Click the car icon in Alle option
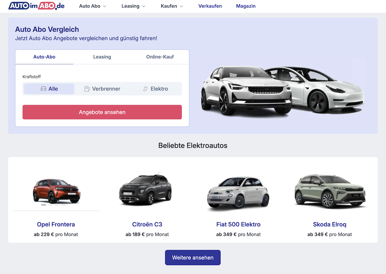Screen dimensions: 386x274 tap(43, 89)
